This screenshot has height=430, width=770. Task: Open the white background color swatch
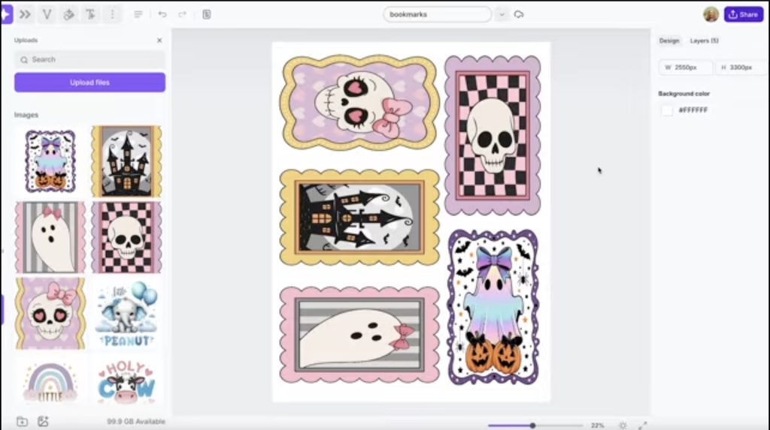[x=667, y=110]
